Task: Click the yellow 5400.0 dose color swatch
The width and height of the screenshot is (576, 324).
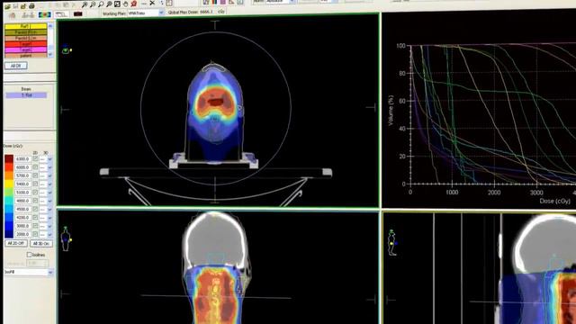Action: (x=9, y=184)
